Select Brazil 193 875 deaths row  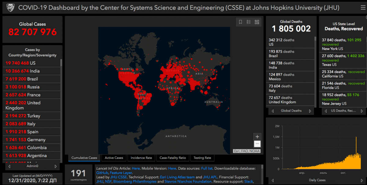pos(290,54)
